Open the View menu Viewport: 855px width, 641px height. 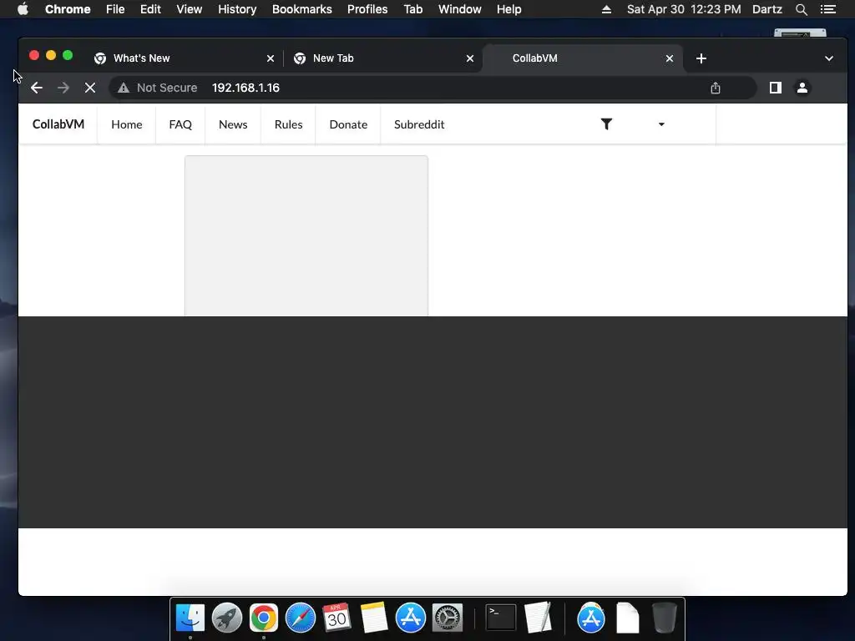pyautogui.click(x=190, y=9)
